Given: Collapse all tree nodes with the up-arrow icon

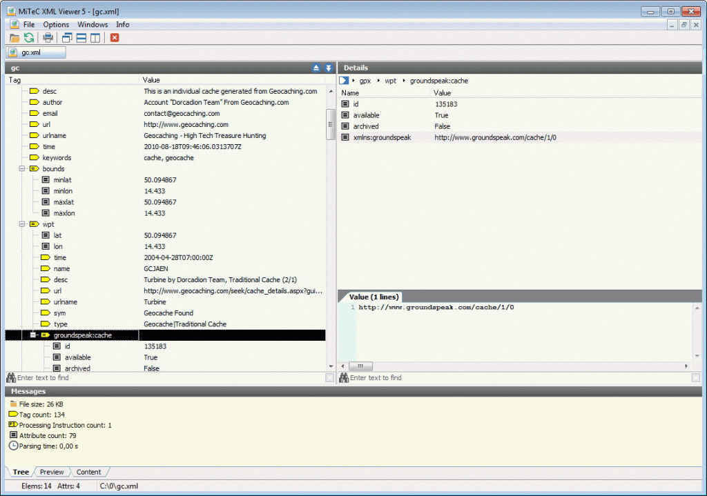Looking at the screenshot, I should 316,68.
